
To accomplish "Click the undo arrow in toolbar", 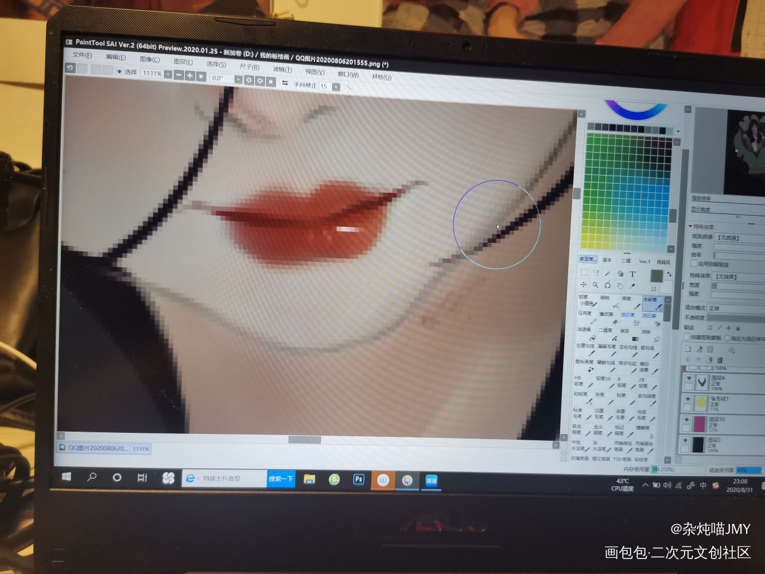I will [x=71, y=68].
